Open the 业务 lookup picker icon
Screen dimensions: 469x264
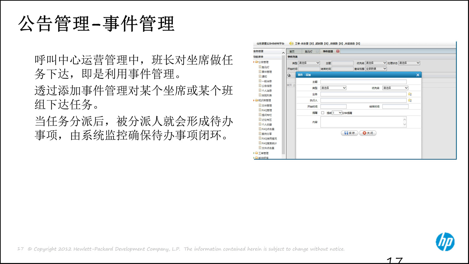[x=410, y=94]
